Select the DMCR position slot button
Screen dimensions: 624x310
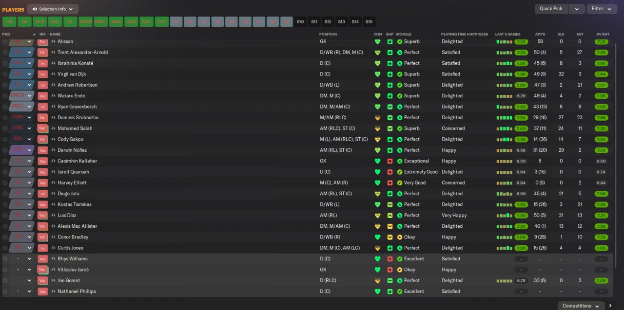point(85,22)
